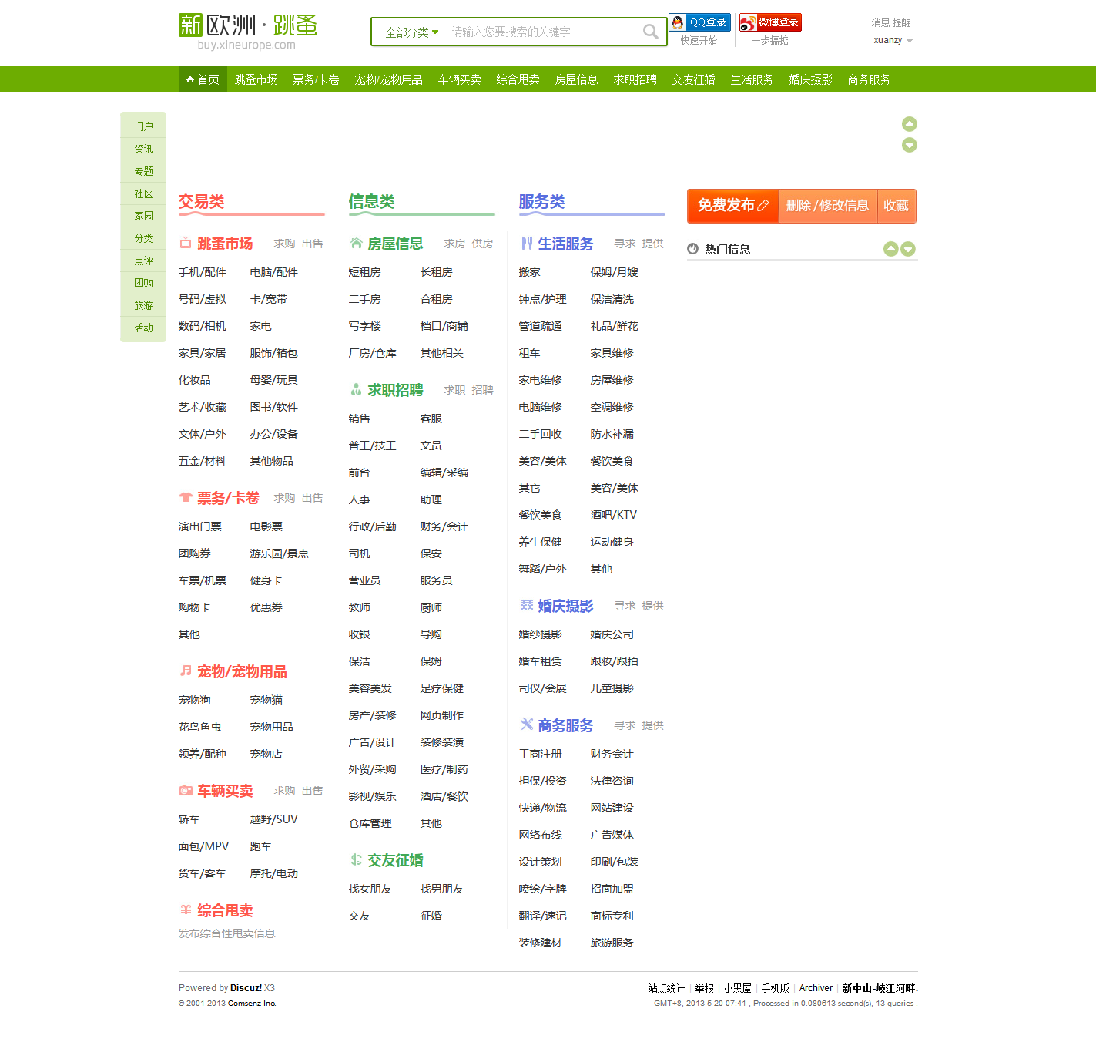Click the fork icon next to 生活服务
The image size is (1096, 1049).
527,243
